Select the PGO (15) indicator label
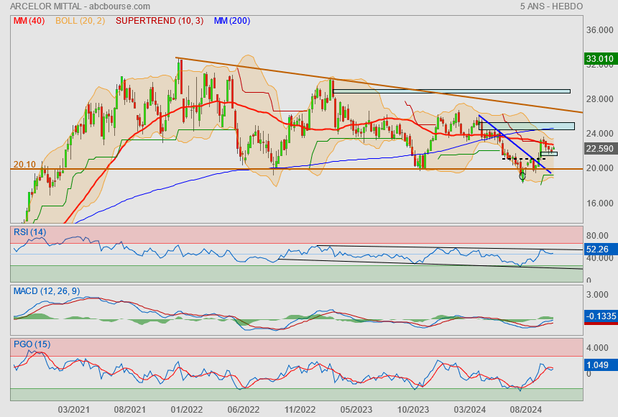This screenshot has width=618, height=417. coord(32,344)
